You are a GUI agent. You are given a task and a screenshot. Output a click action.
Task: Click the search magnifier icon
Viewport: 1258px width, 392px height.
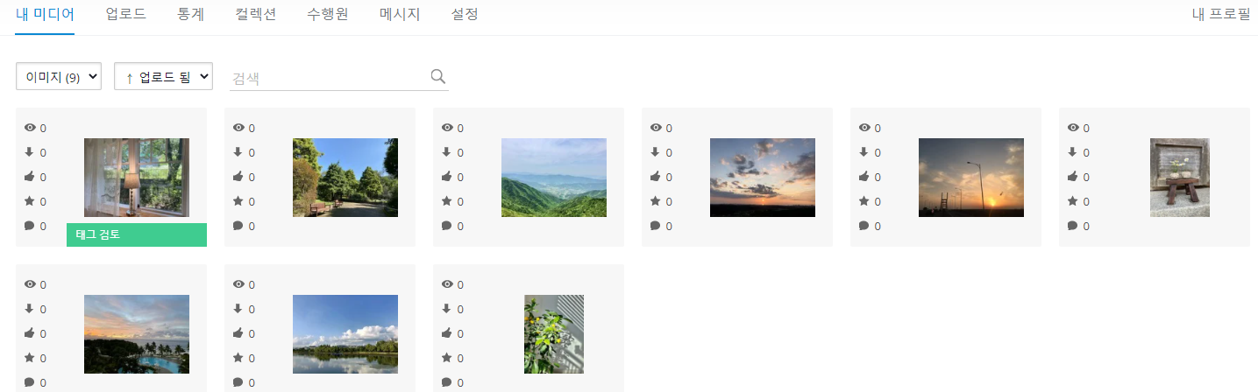(x=438, y=77)
